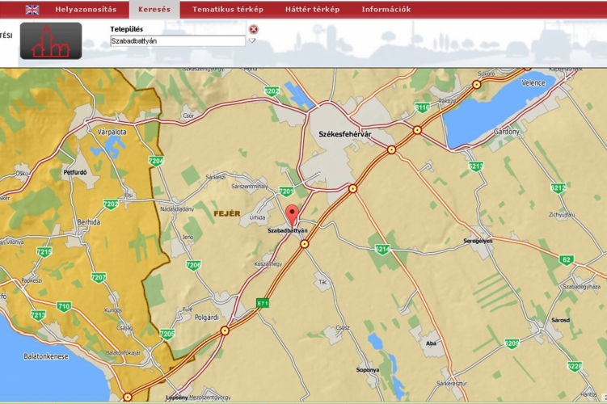This screenshot has width=607, height=404.
Task: Click the red map pin at Szabadbattyán
Action: pos(293,215)
